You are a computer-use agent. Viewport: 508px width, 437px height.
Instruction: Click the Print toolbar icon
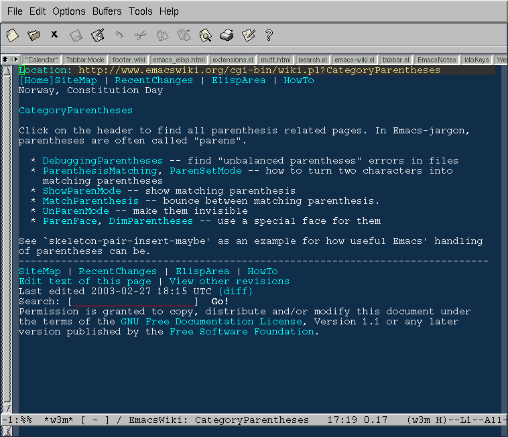coord(227,35)
